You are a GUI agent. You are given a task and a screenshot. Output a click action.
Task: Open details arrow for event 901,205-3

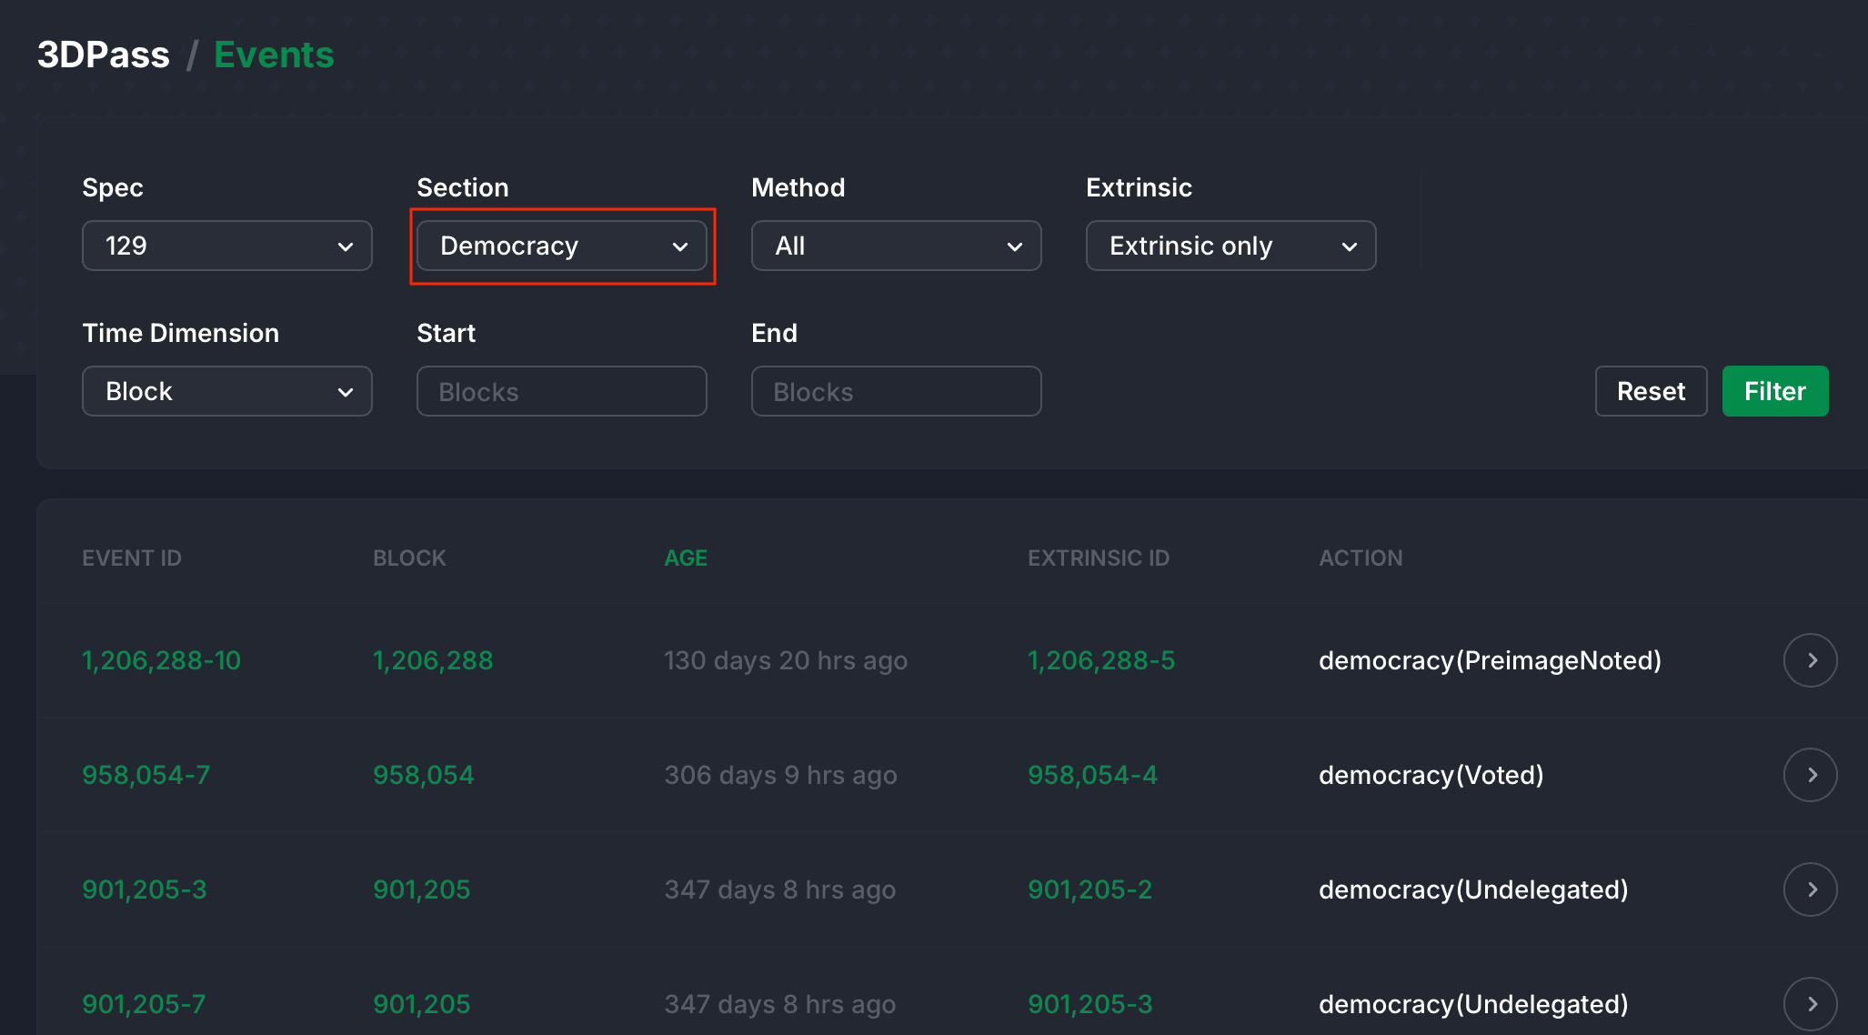[x=1810, y=889]
